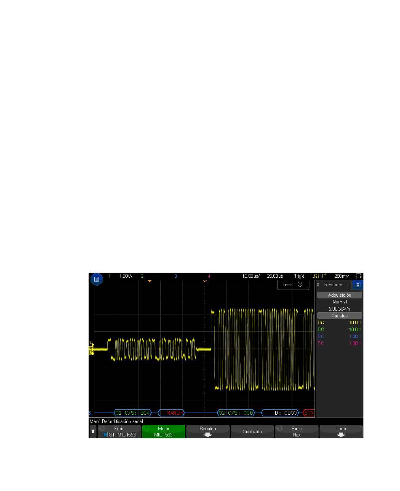
Task: Click the back up arrow softkey
Action: [93, 431]
